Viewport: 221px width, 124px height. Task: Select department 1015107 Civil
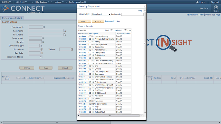click(82, 66)
